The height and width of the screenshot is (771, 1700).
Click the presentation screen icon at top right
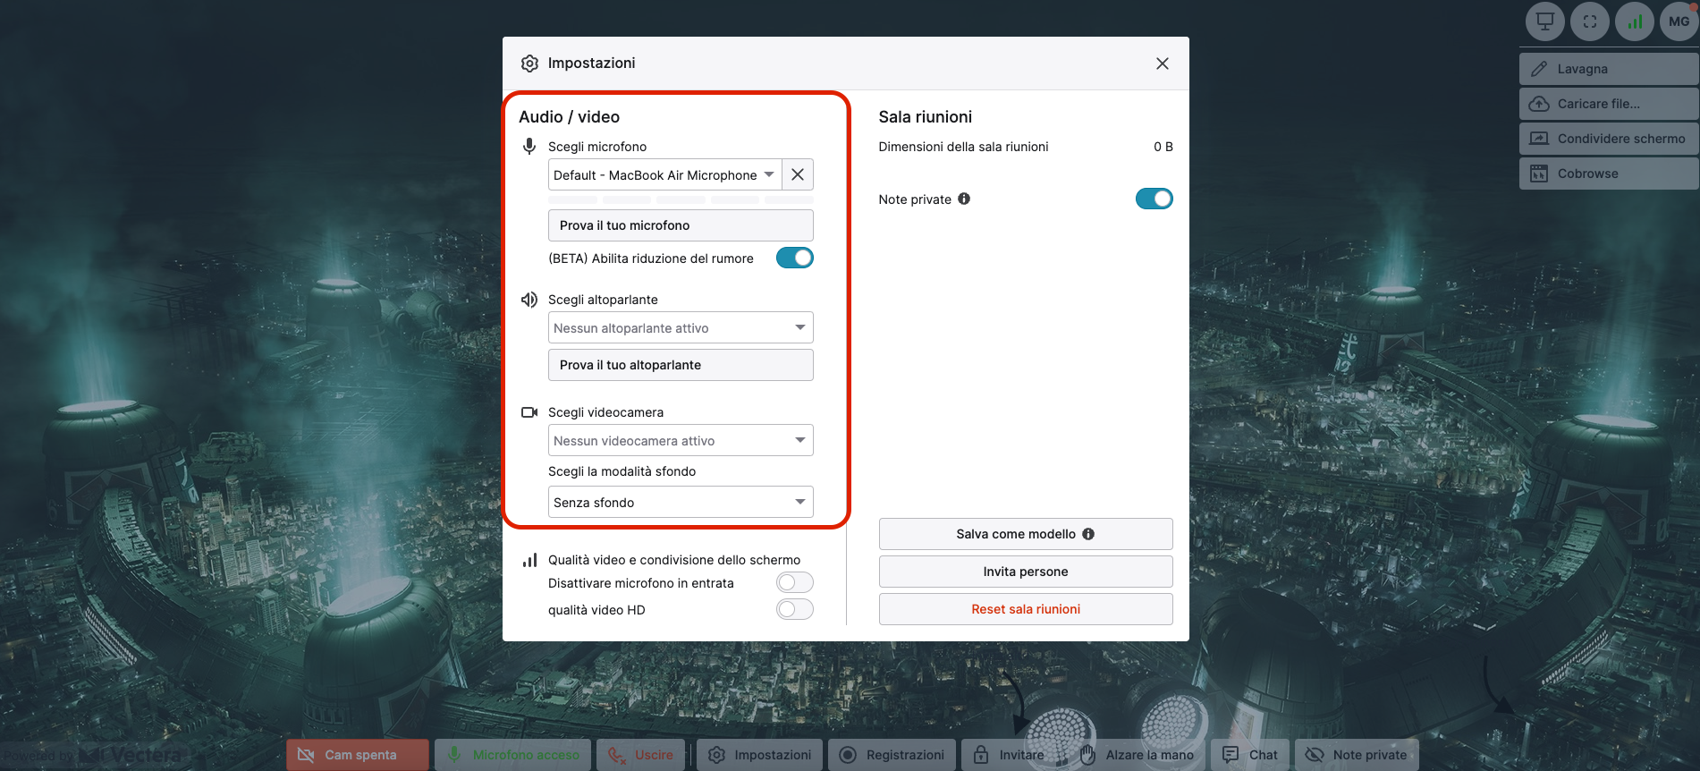pyautogui.click(x=1544, y=21)
